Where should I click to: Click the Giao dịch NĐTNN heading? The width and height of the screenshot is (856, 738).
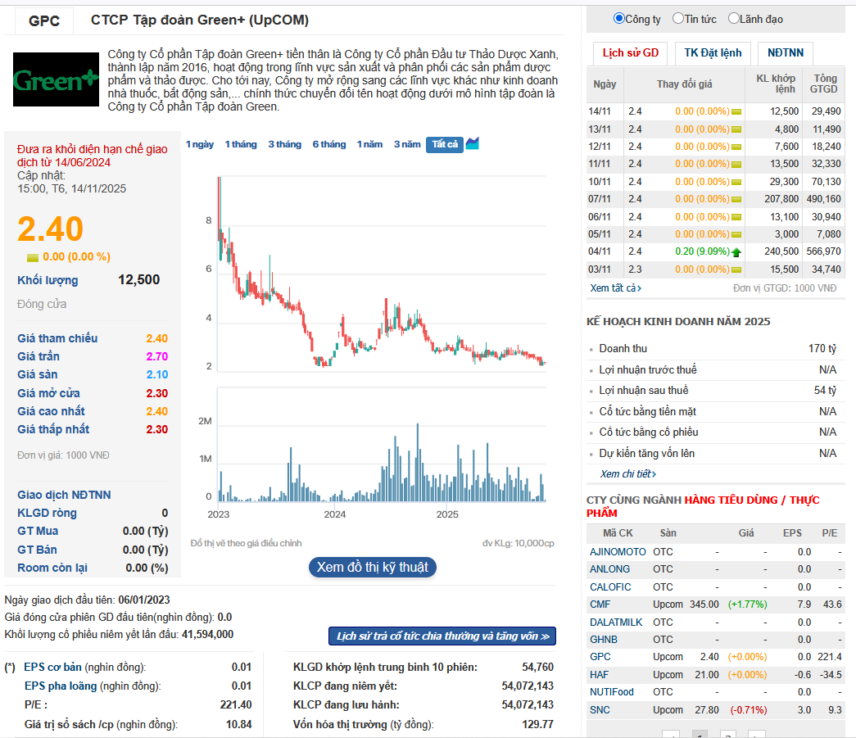pos(64,495)
